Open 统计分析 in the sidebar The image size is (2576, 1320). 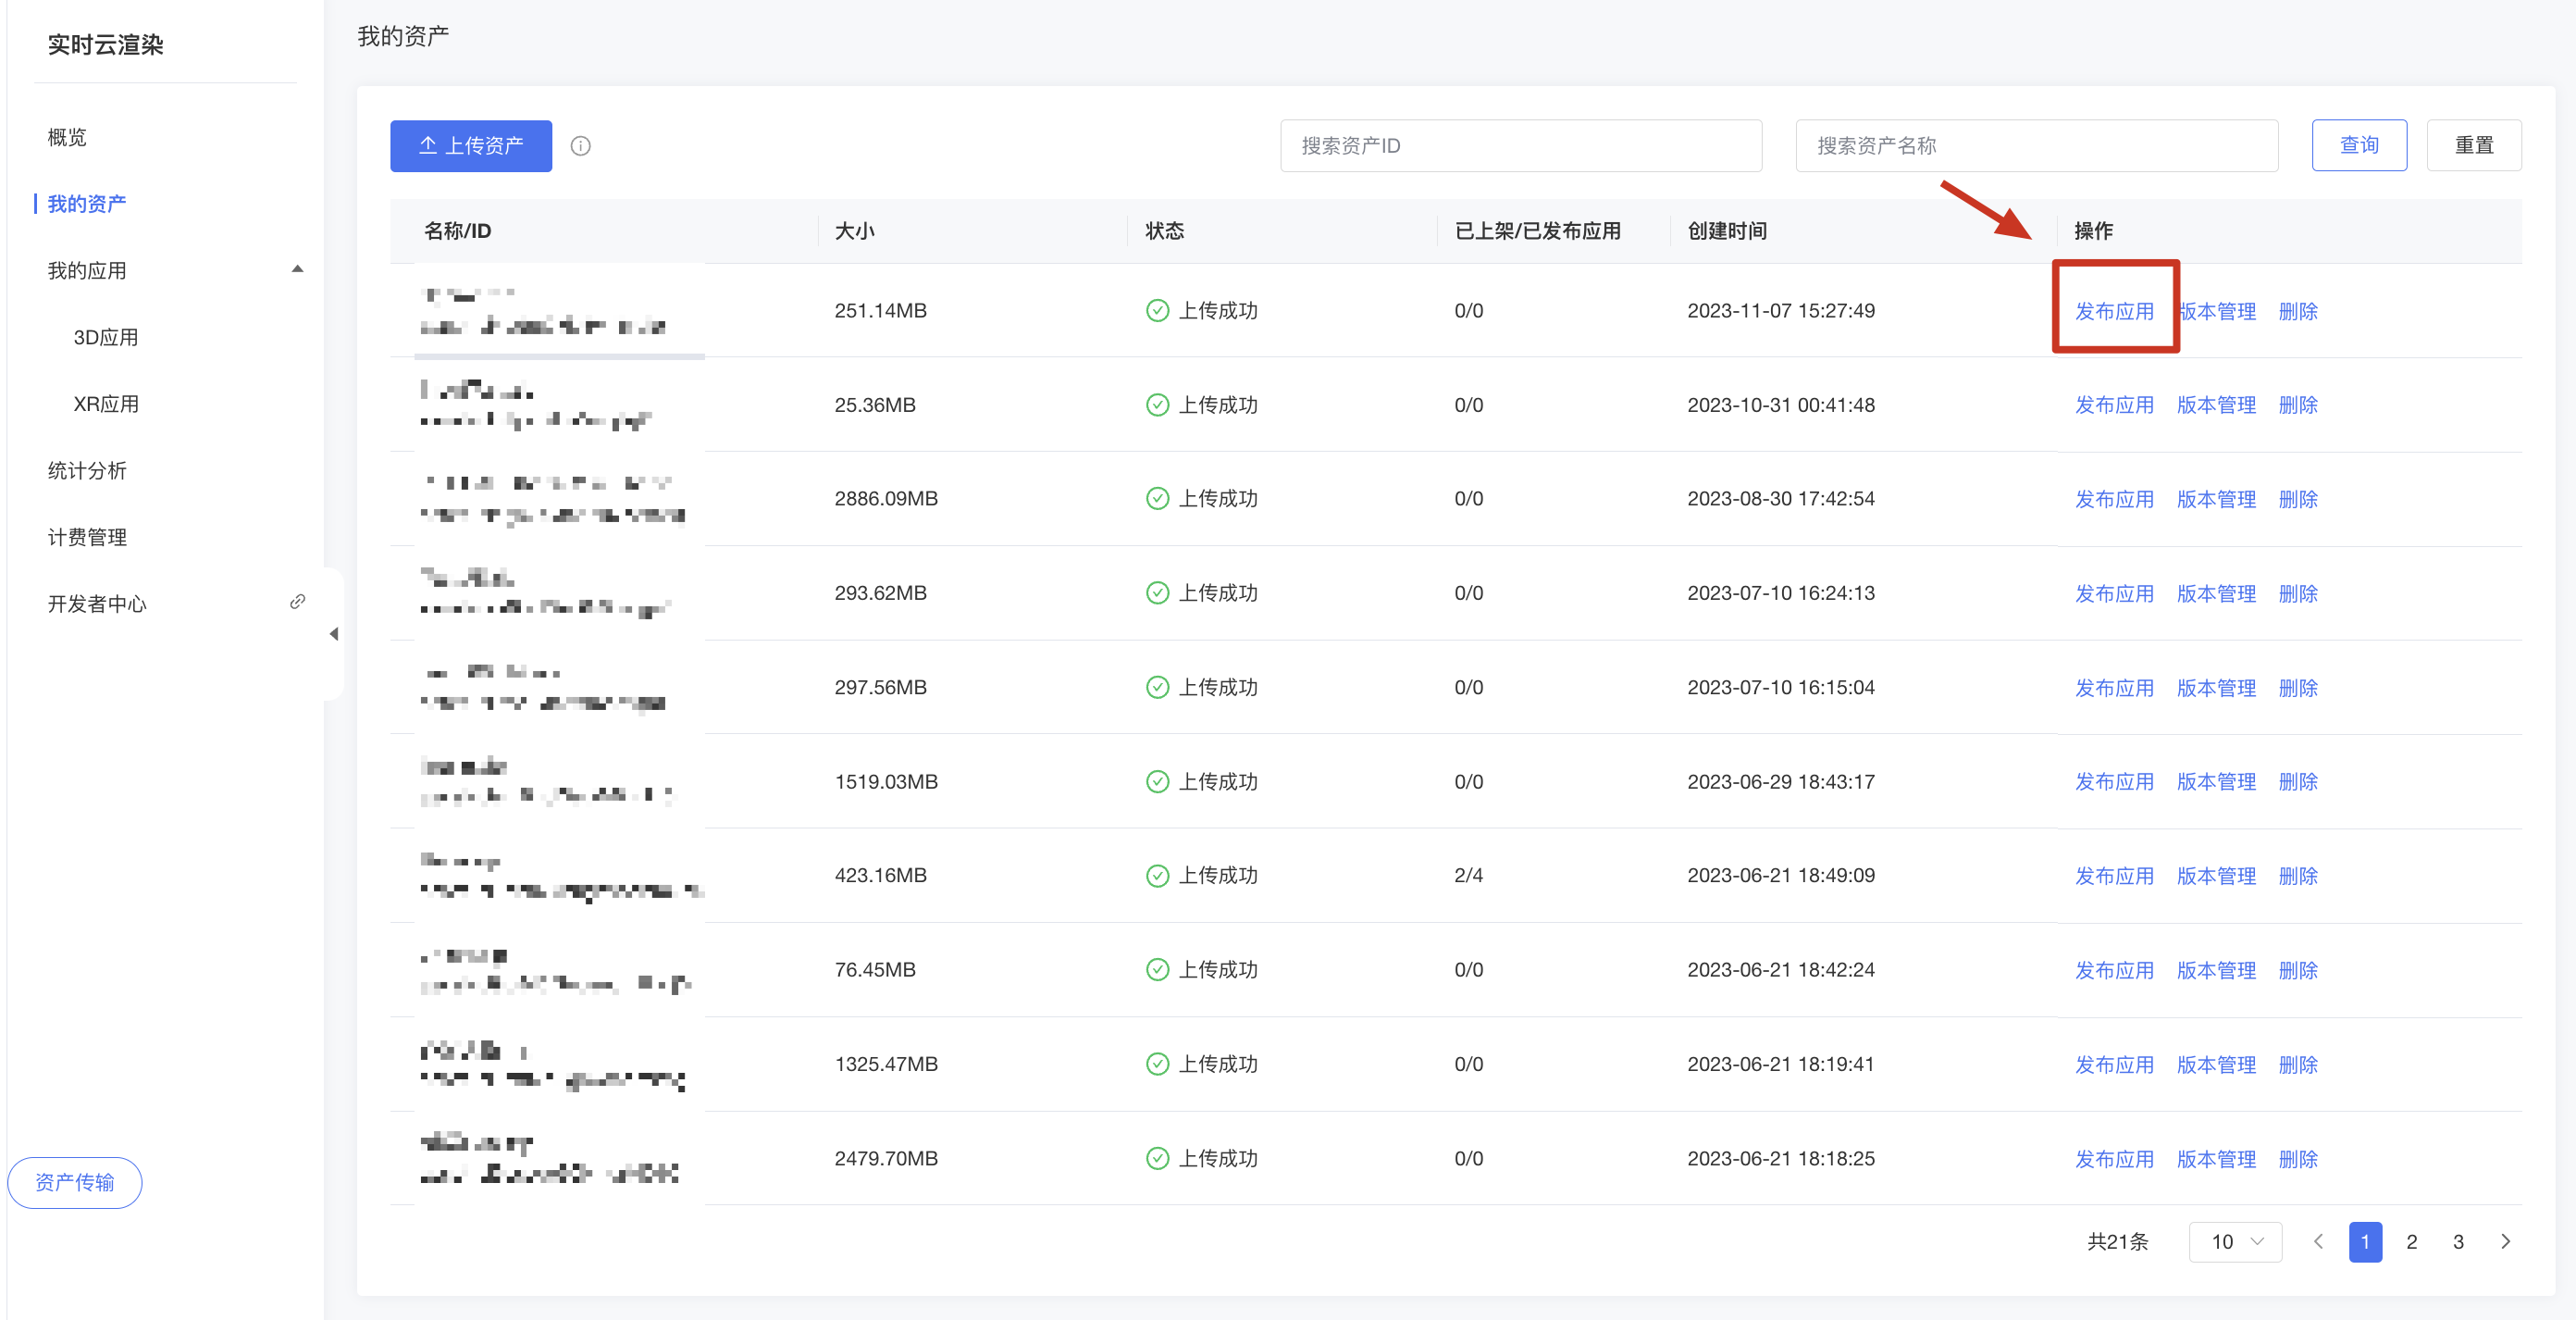87,470
